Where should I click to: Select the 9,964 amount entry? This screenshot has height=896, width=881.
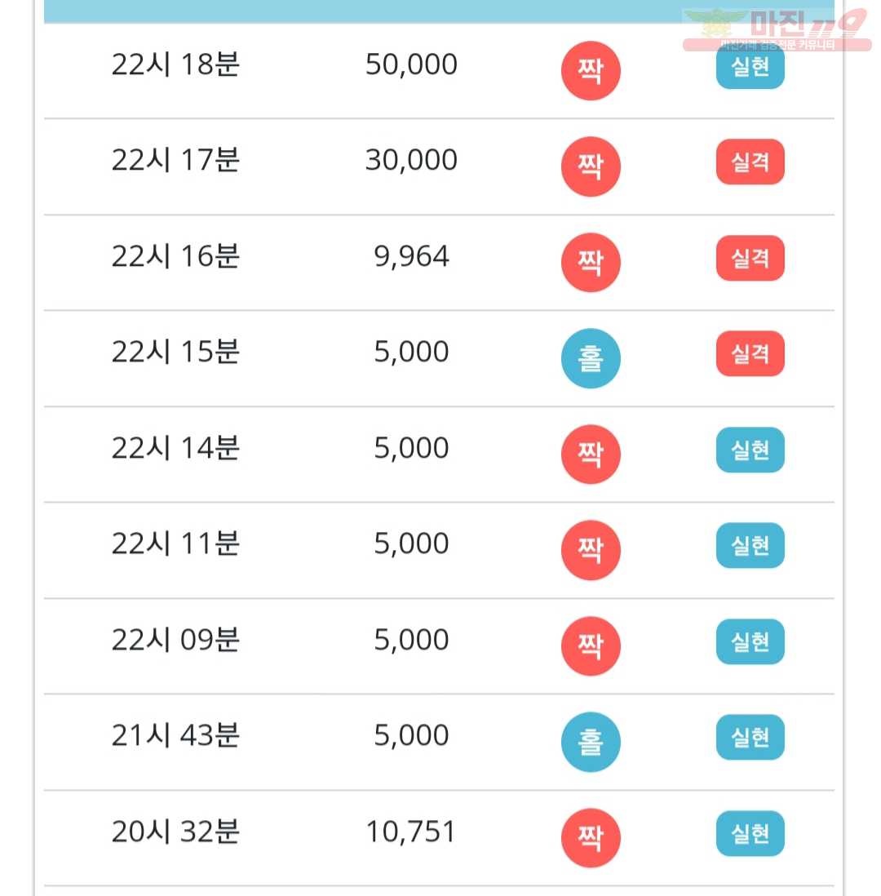[x=411, y=256]
